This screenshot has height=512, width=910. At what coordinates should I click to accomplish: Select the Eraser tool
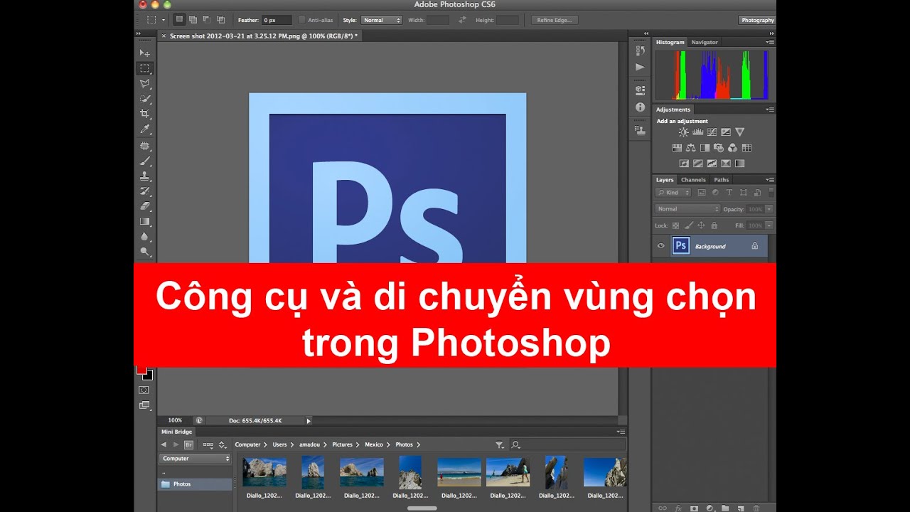coord(144,206)
